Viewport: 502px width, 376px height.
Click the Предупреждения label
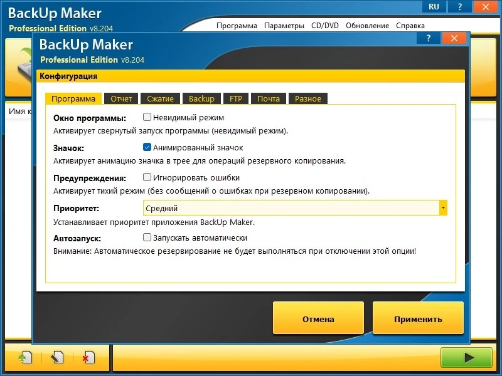click(90, 178)
